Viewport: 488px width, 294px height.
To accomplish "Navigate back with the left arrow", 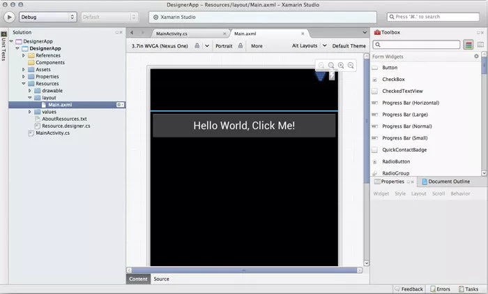I will [132, 33].
